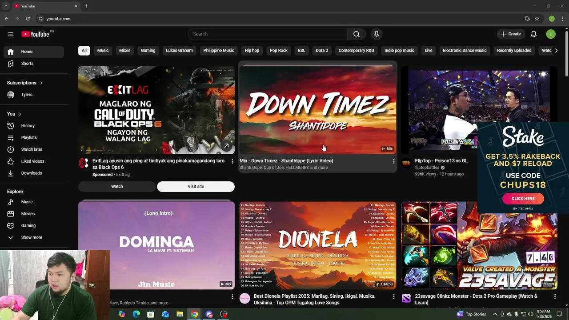
Task: Select the Mixes filter chip
Action: point(125,50)
